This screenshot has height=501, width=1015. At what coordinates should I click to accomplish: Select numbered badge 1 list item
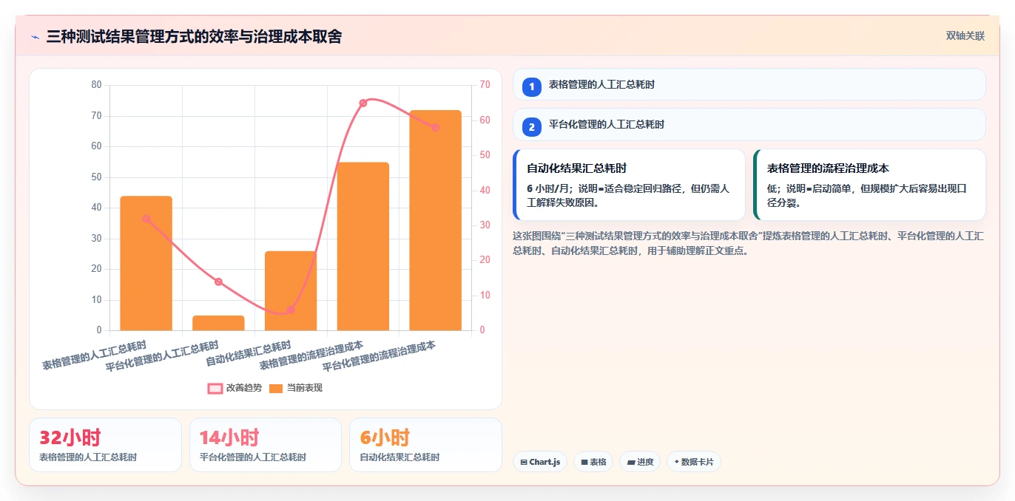531,86
